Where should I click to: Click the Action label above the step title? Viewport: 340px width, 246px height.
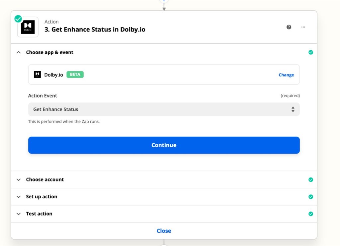(x=51, y=22)
